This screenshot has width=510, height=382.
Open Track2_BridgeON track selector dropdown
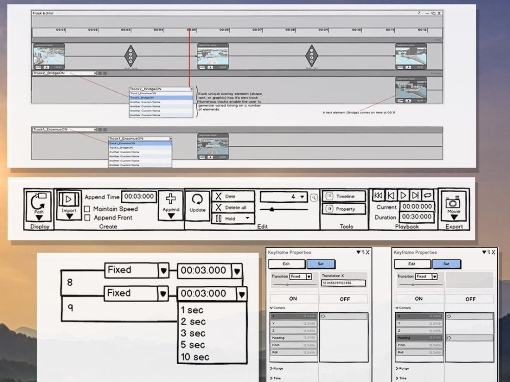point(95,73)
